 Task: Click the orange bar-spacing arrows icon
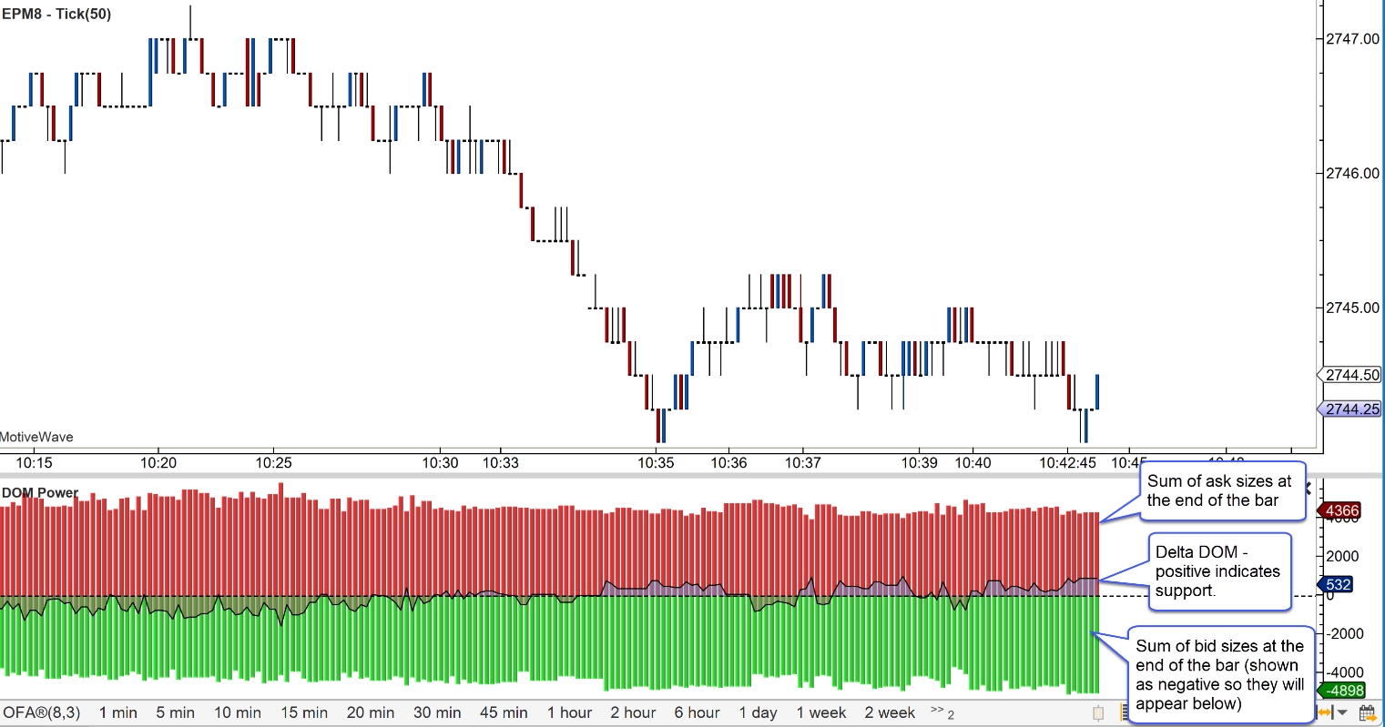[1327, 713]
